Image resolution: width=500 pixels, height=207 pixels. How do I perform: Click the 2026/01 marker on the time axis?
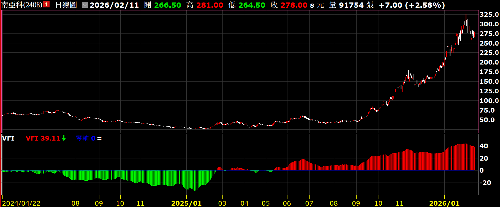pyautogui.click(x=444, y=203)
